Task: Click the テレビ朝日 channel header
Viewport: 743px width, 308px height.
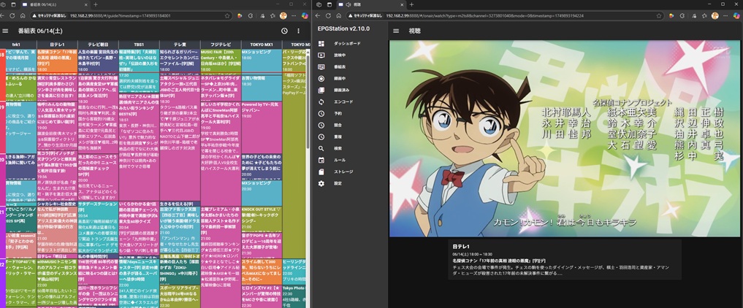Action: click(98, 45)
